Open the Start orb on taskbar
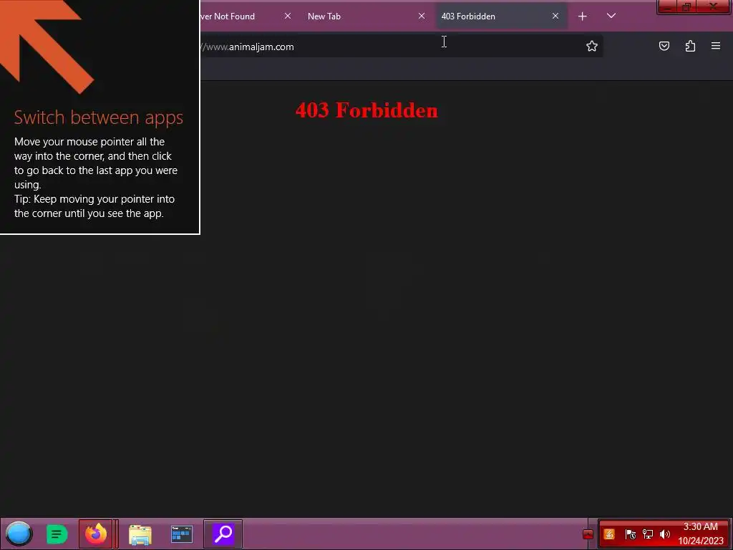The width and height of the screenshot is (733, 550). coord(19,534)
